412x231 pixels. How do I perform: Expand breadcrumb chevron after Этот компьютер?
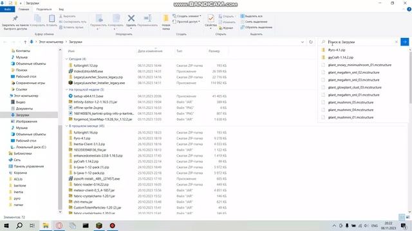click(x=66, y=42)
